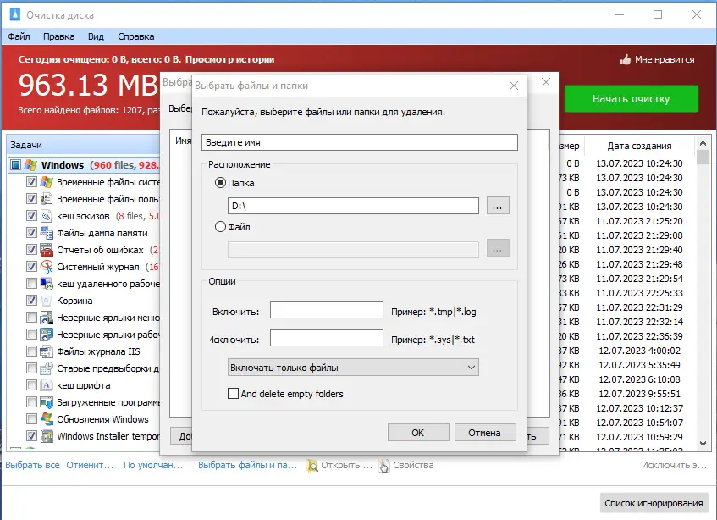Image resolution: width=717 pixels, height=520 pixels.
Task: Uncheck кеш эскизов checkbox
Action: (31, 215)
